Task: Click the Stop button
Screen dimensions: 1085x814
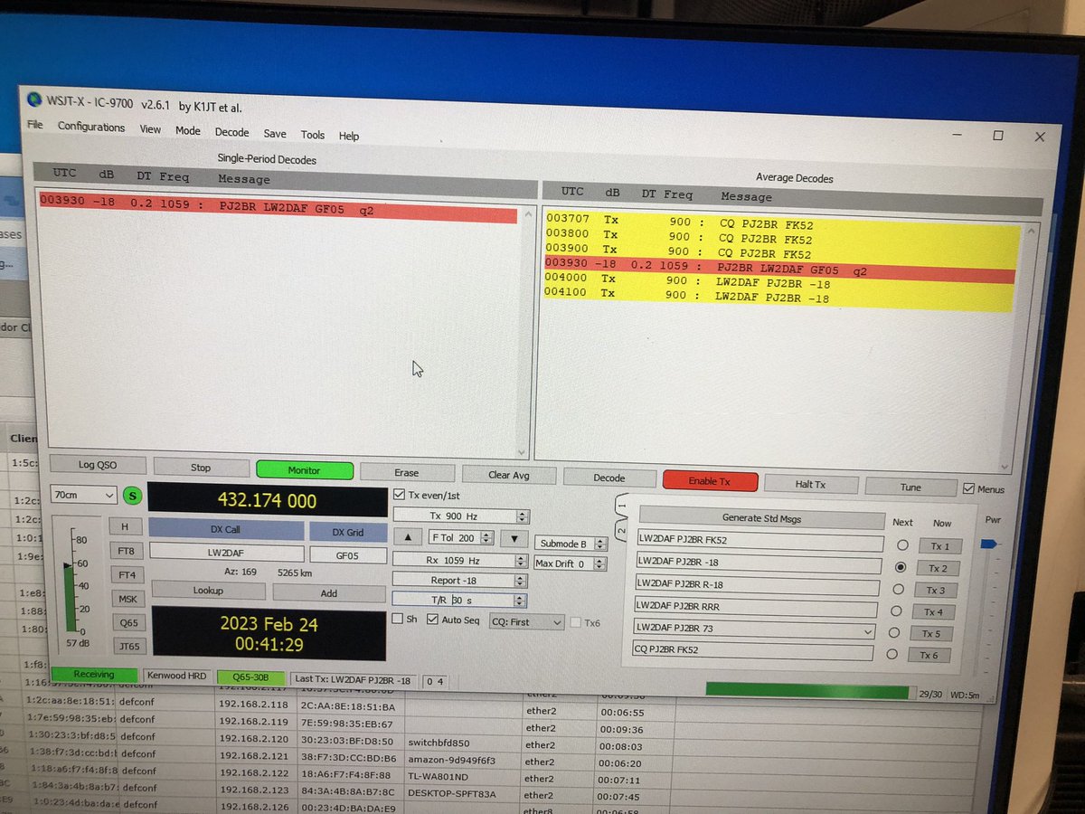Action: pyautogui.click(x=201, y=468)
